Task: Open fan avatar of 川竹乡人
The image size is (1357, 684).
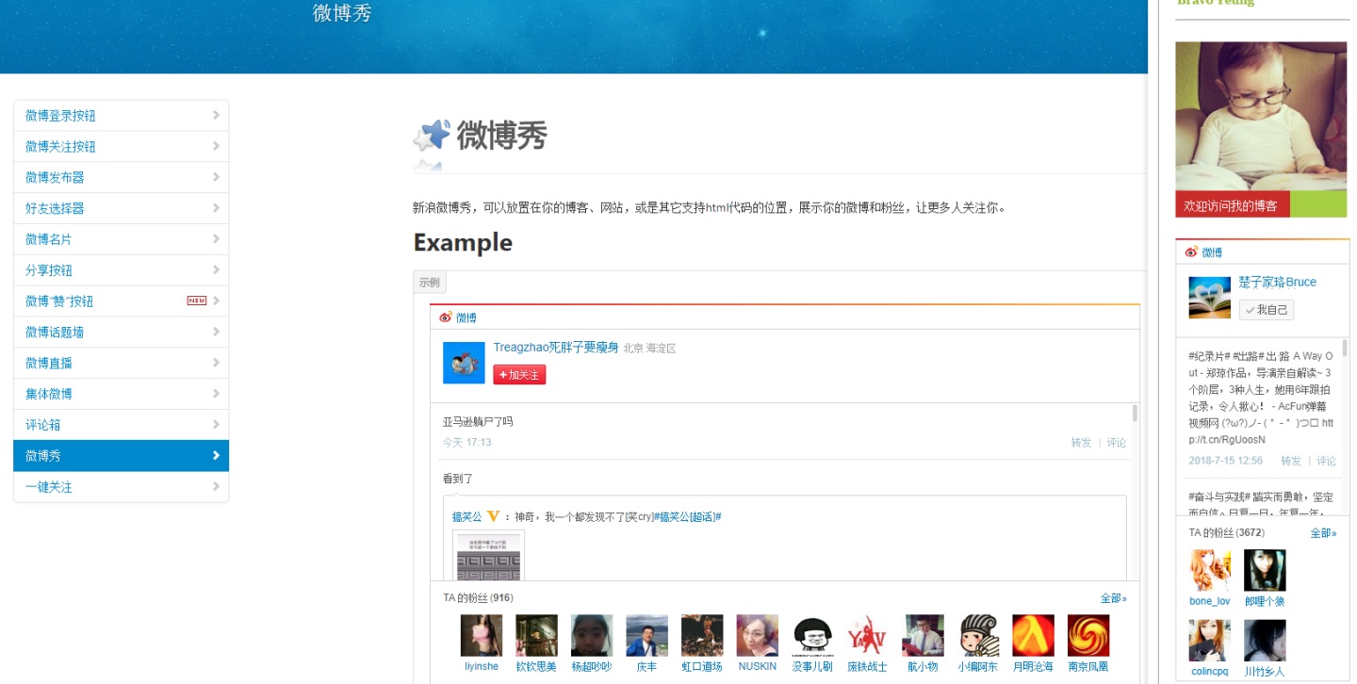Action: tap(1265, 641)
